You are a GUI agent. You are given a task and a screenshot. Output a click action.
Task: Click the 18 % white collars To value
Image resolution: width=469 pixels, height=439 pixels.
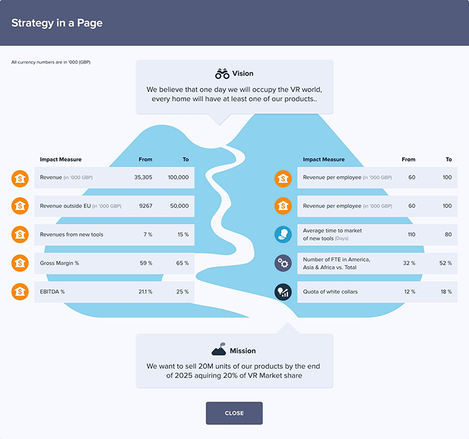tap(445, 292)
